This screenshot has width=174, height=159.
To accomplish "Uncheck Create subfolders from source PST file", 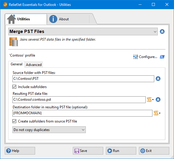I will click(14, 121).
